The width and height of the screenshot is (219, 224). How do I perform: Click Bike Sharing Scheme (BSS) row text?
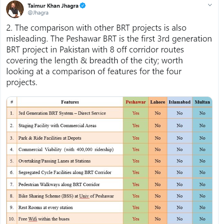(66, 196)
